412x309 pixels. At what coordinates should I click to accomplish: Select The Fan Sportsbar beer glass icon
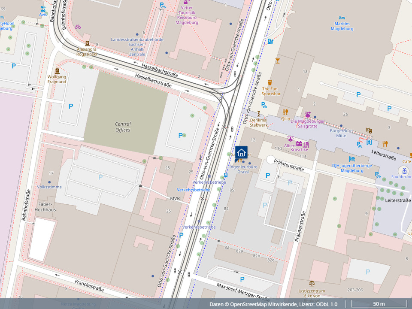(x=270, y=82)
